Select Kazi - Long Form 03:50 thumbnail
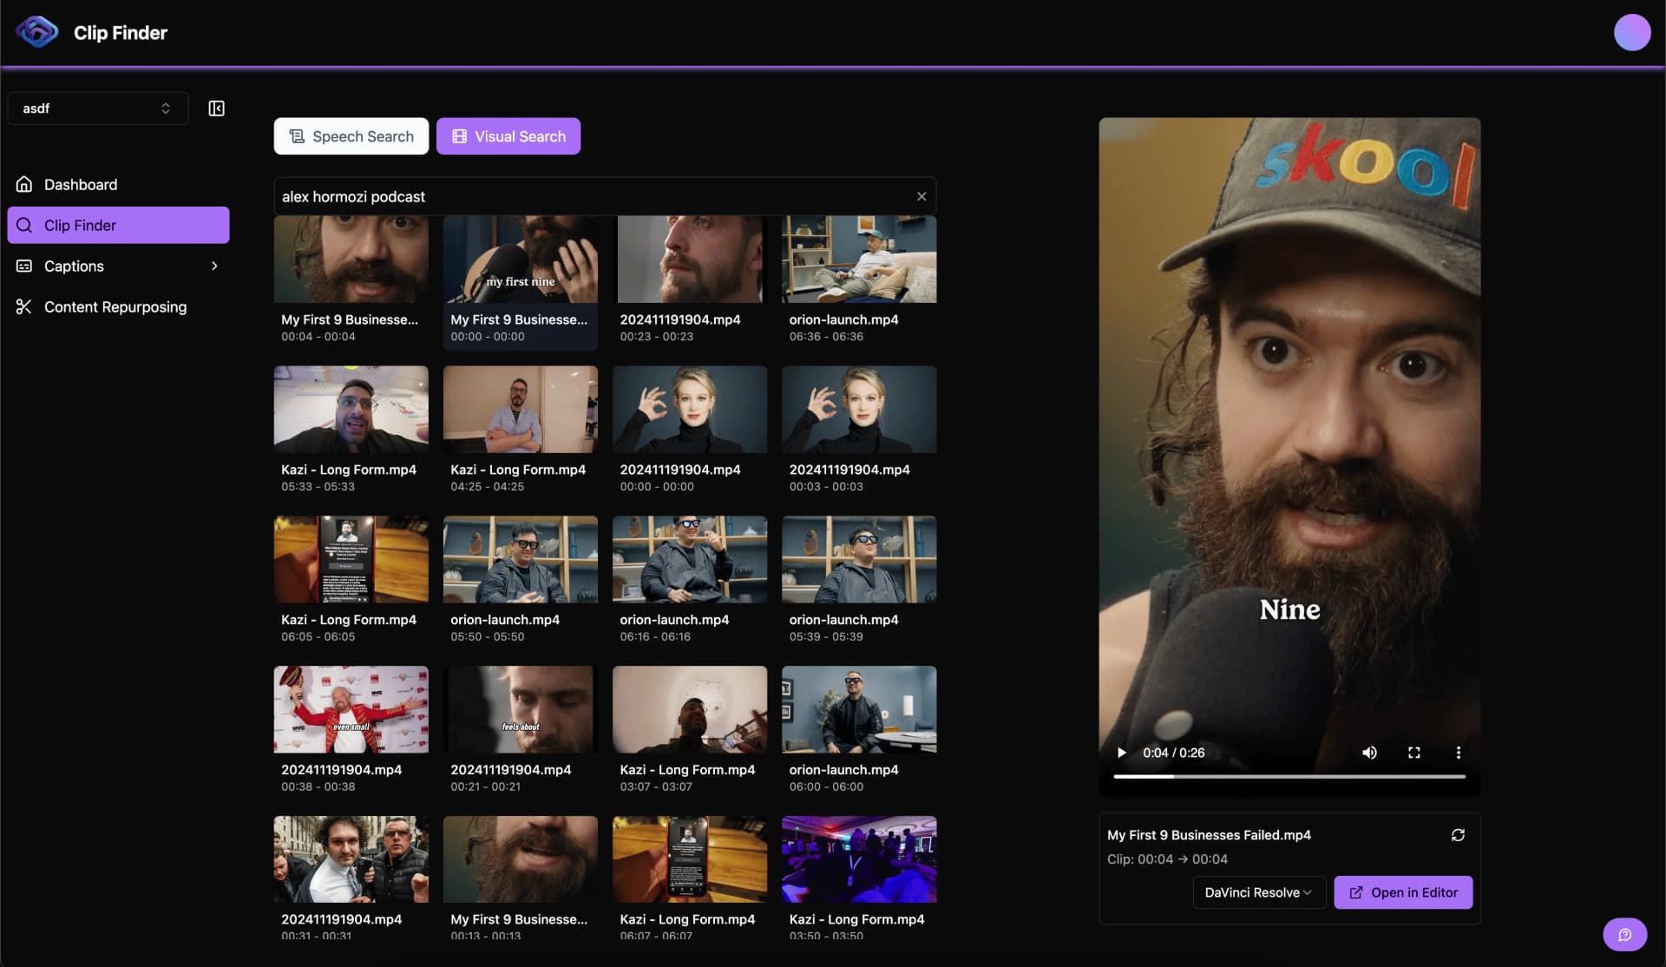Image resolution: width=1666 pixels, height=967 pixels. point(859,859)
